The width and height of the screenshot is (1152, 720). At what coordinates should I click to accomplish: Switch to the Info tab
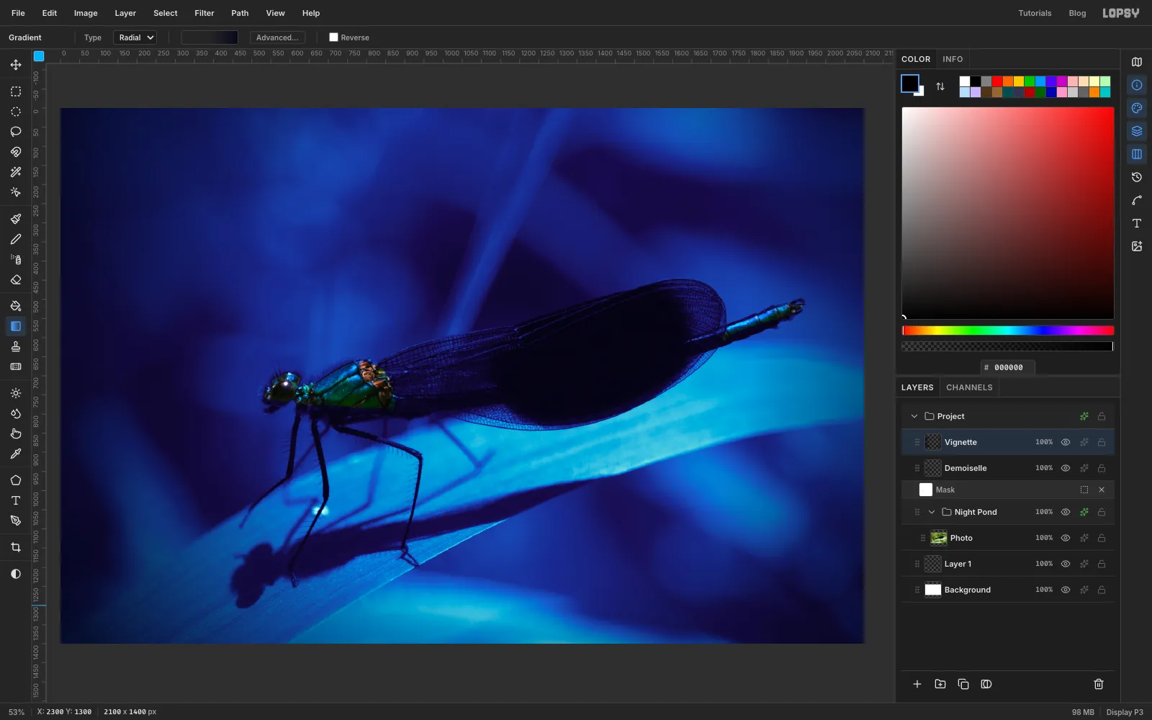tap(953, 59)
